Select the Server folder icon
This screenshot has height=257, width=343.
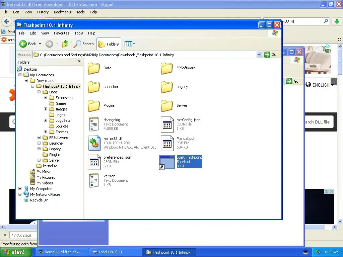click(x=167, y=106)
